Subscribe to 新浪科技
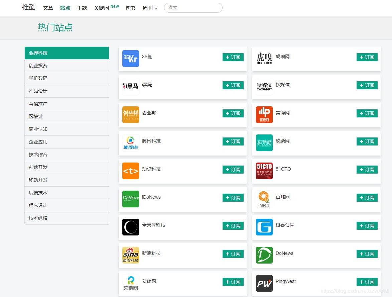 [233, 254]
